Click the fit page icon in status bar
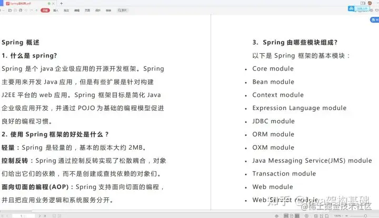Image resolution: width=379 pixels, height=218 pixels. [322, 216]
